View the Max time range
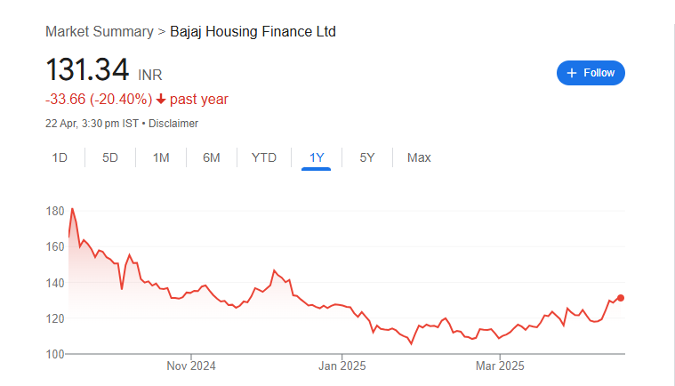Screen dimensions: 675x386 419,157
